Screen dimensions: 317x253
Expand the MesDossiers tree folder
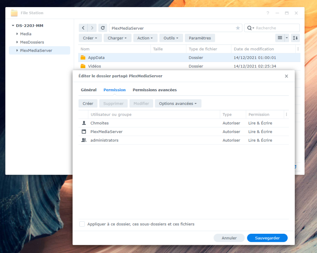17,42
